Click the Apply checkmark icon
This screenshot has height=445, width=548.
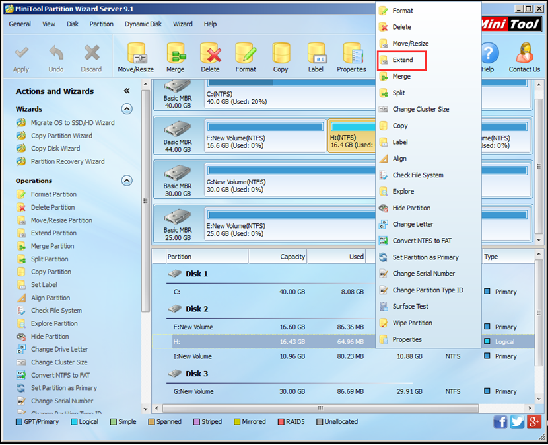[x=21, y=52]
